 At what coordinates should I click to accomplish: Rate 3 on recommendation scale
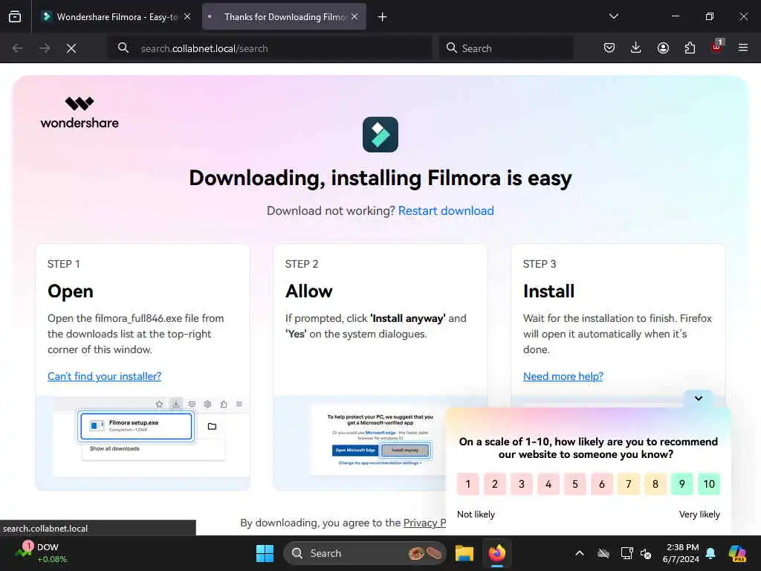coord(522,484)
